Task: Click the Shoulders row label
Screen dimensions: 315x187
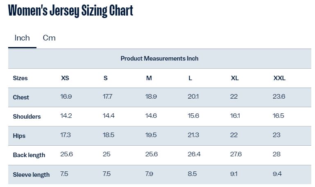Action: [x=27, y=117]
